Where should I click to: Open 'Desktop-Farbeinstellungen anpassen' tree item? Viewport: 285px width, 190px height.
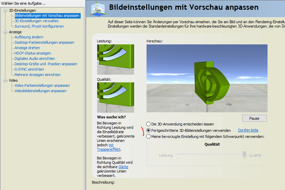[44, 42]
